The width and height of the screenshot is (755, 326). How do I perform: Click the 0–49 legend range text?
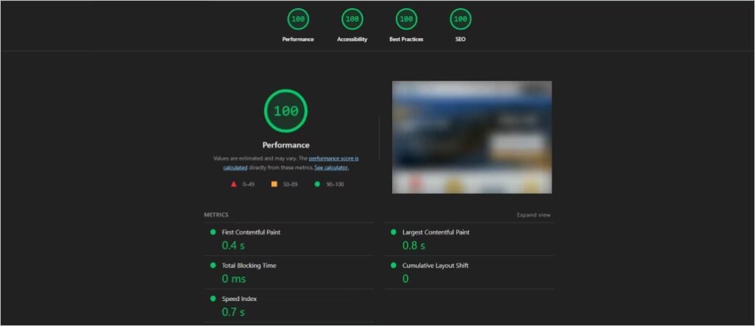coord(248,184)
